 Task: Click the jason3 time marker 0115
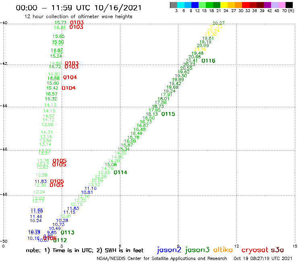(168, 114)
